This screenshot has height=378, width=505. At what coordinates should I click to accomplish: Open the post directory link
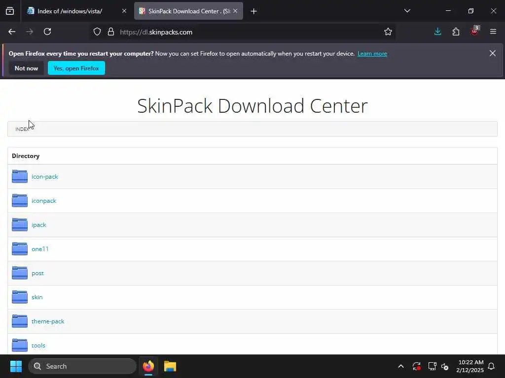click(37, 273)
